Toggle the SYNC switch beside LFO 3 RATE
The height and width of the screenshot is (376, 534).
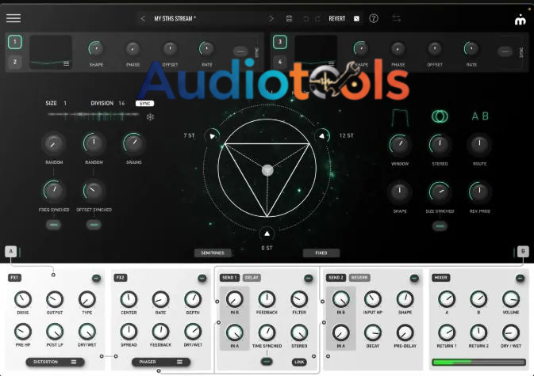click(x=505, y=51)
